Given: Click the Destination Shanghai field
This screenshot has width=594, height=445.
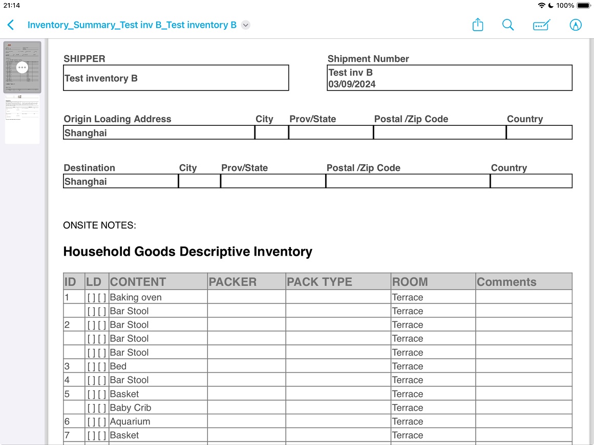Looking at the screenshot, I should (120, 182).
